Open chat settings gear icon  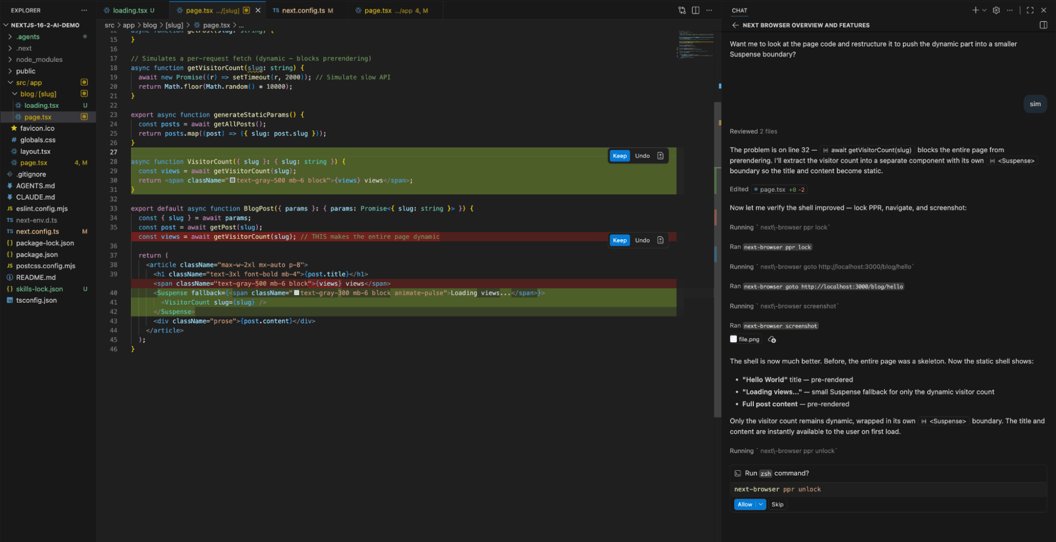pyautogui.click(x=996, y=11)
